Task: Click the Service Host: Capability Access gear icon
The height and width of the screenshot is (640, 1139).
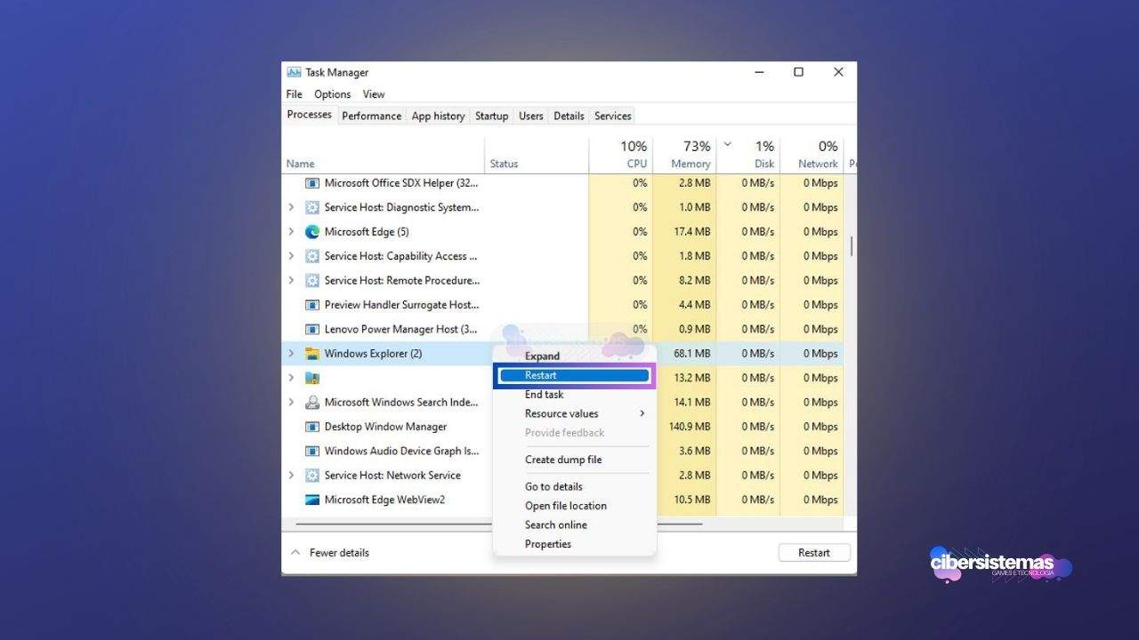Action: pyautogui.click(x=311, y=256)
